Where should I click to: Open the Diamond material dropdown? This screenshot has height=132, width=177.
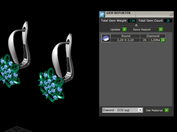click(140, 110)
